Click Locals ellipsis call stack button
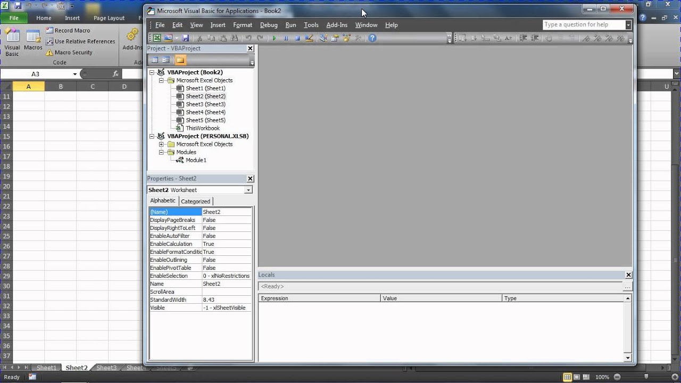 point(628,286)
